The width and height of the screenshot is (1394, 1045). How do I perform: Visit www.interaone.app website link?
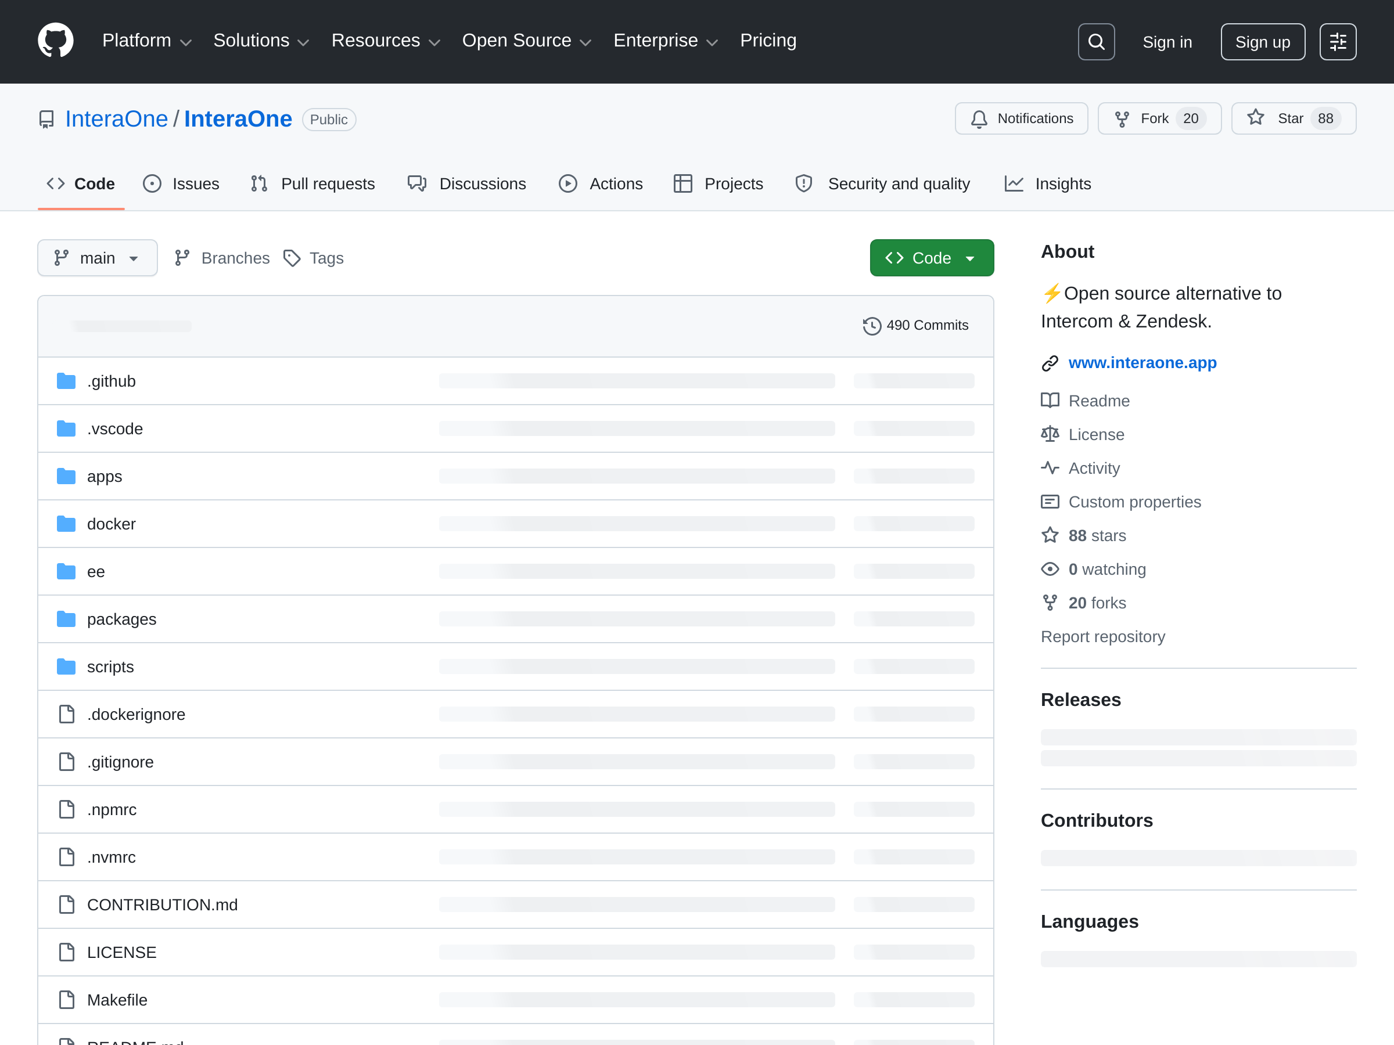click(x=1142, y=363)
